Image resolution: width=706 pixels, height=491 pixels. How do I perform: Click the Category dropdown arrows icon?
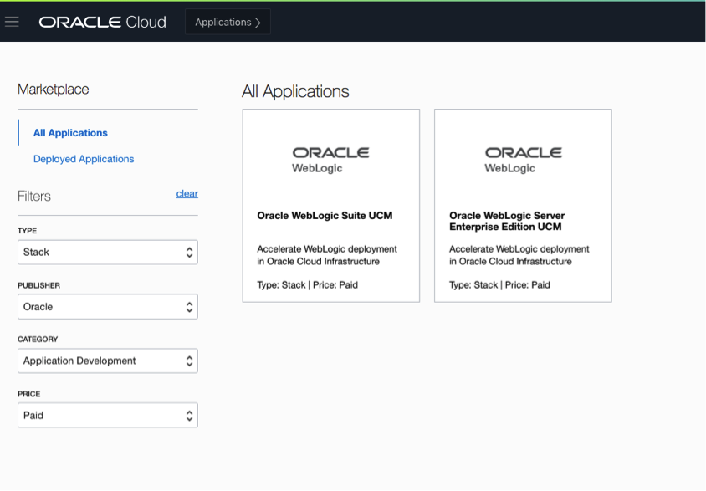(x=190, y=361)
